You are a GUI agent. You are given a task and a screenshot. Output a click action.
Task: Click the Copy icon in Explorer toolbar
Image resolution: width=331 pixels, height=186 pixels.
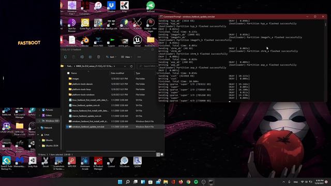(66, 57)
